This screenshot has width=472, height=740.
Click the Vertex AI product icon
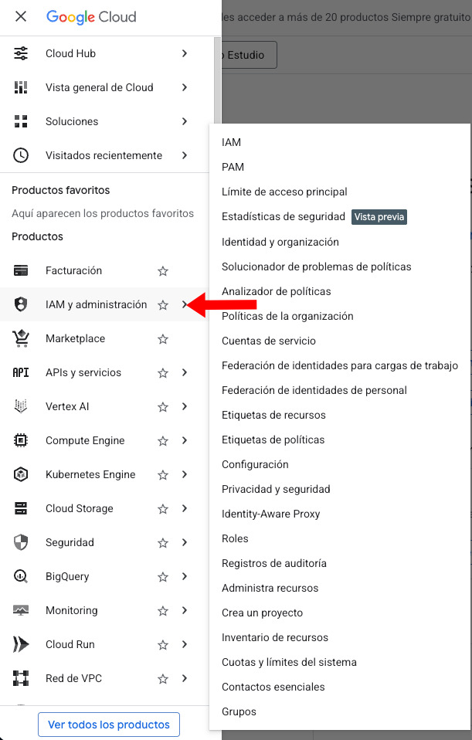click(21, 406)
